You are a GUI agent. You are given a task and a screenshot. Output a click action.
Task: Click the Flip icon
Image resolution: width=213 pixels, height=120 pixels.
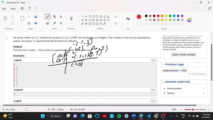pyautogui.click(x=36, y=23)
